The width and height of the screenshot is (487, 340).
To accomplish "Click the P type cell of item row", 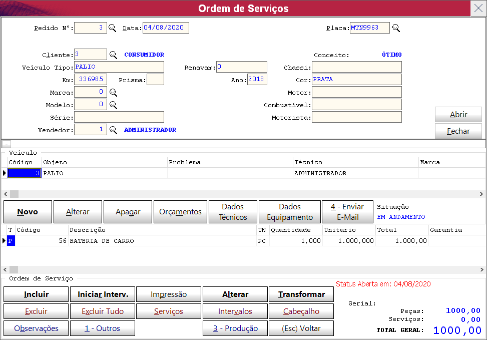I will point(11,241).
